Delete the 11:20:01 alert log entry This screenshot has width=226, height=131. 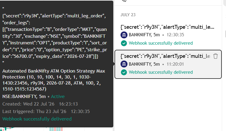coord(215,56)
